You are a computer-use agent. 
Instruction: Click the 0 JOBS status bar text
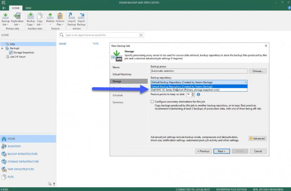pos(4,189)
